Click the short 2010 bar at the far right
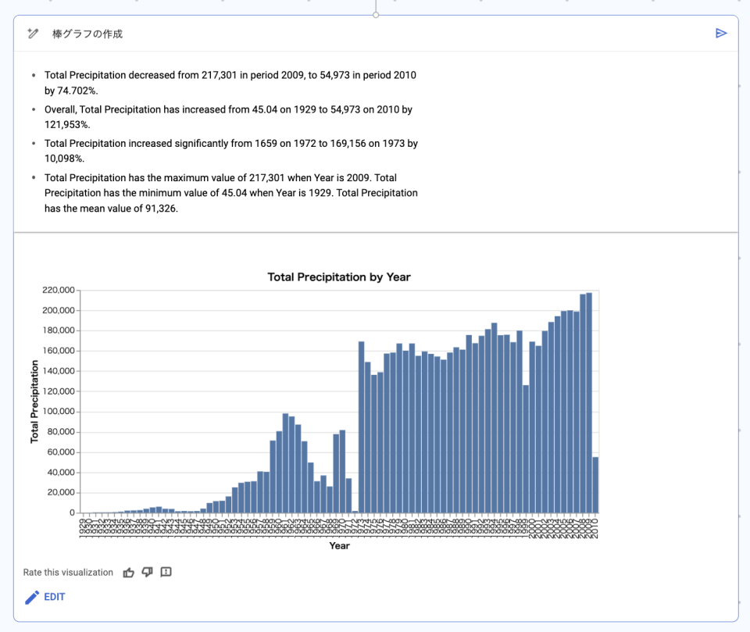750x632 pixels. coord(596,484)
